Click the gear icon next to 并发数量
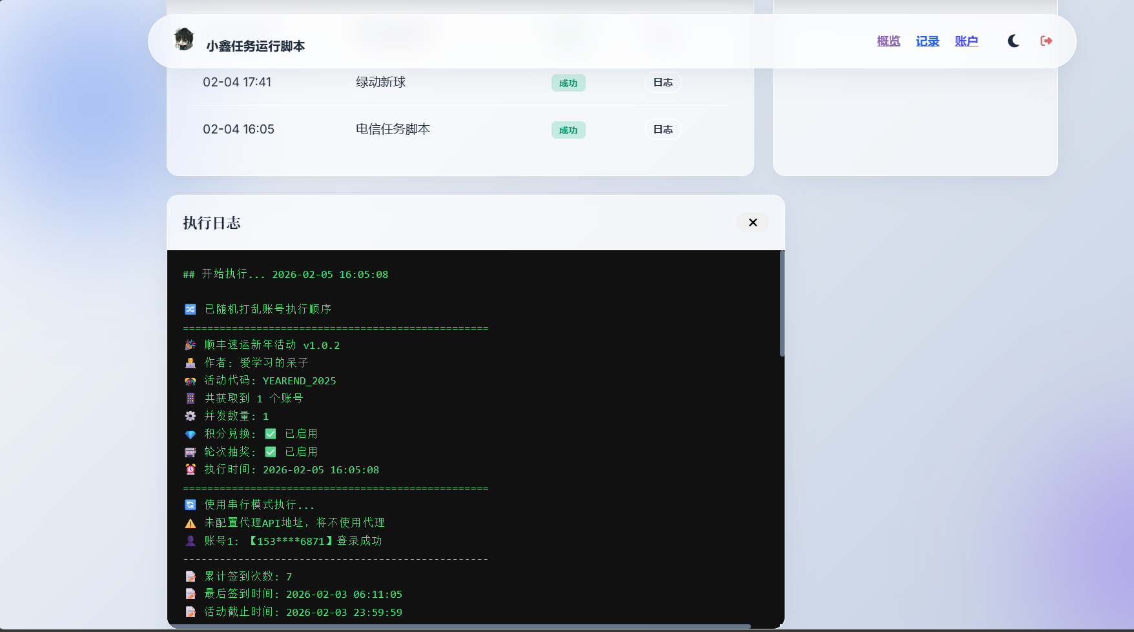 190,416
